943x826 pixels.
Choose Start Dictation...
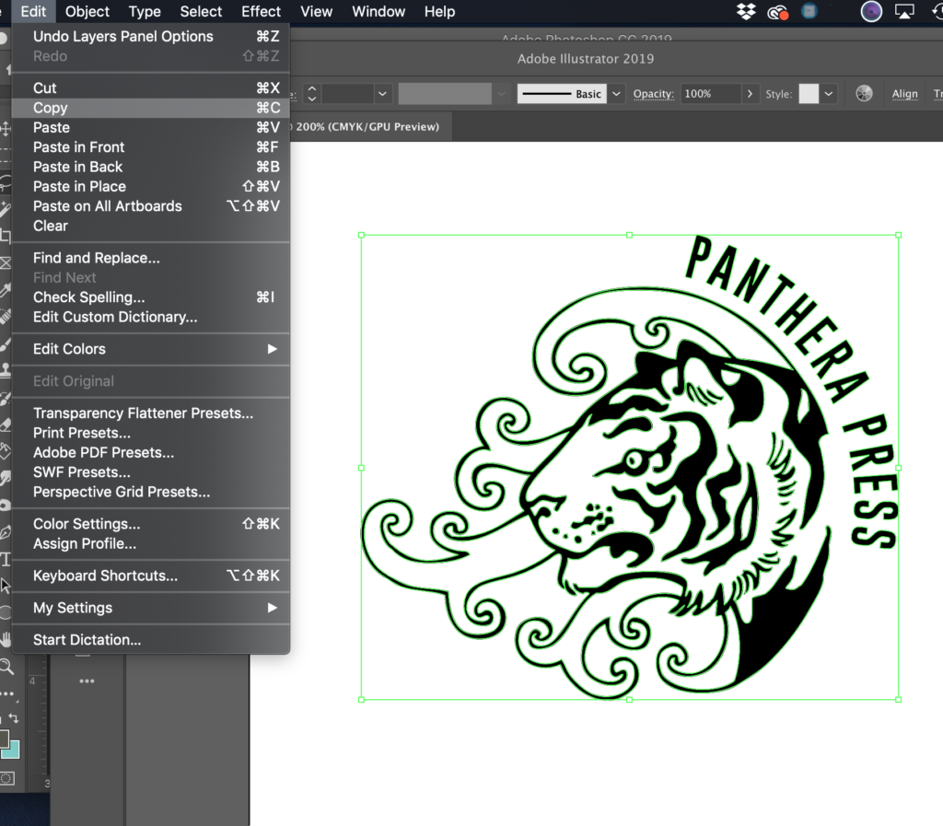pos(150,640)
